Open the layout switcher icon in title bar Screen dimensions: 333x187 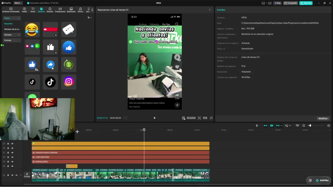pyautogui.click(x=263, y=3)
